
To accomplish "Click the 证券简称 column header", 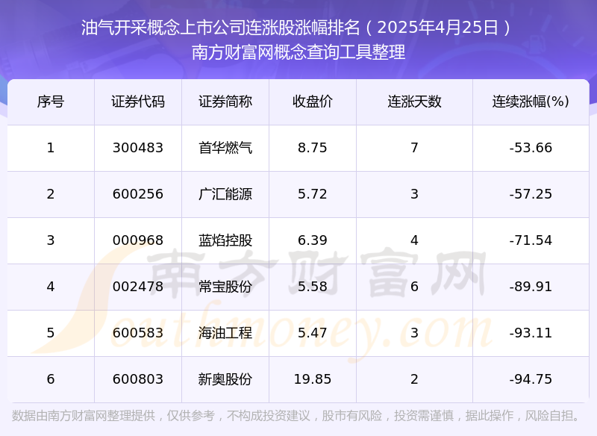I will pyautogui.click(x=225, y=102).
